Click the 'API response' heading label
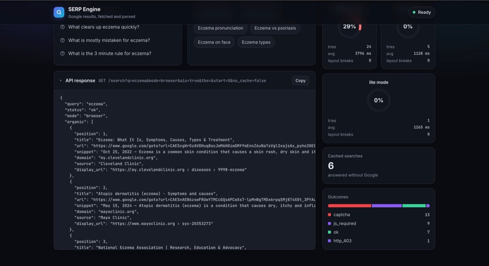 (x=80, y=81)
